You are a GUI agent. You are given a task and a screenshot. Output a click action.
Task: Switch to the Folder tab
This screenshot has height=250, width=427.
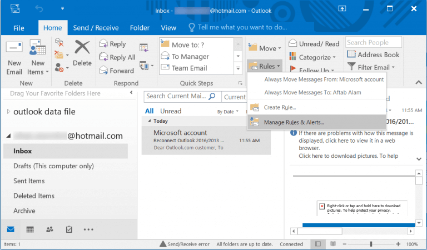tap(140, 28)
